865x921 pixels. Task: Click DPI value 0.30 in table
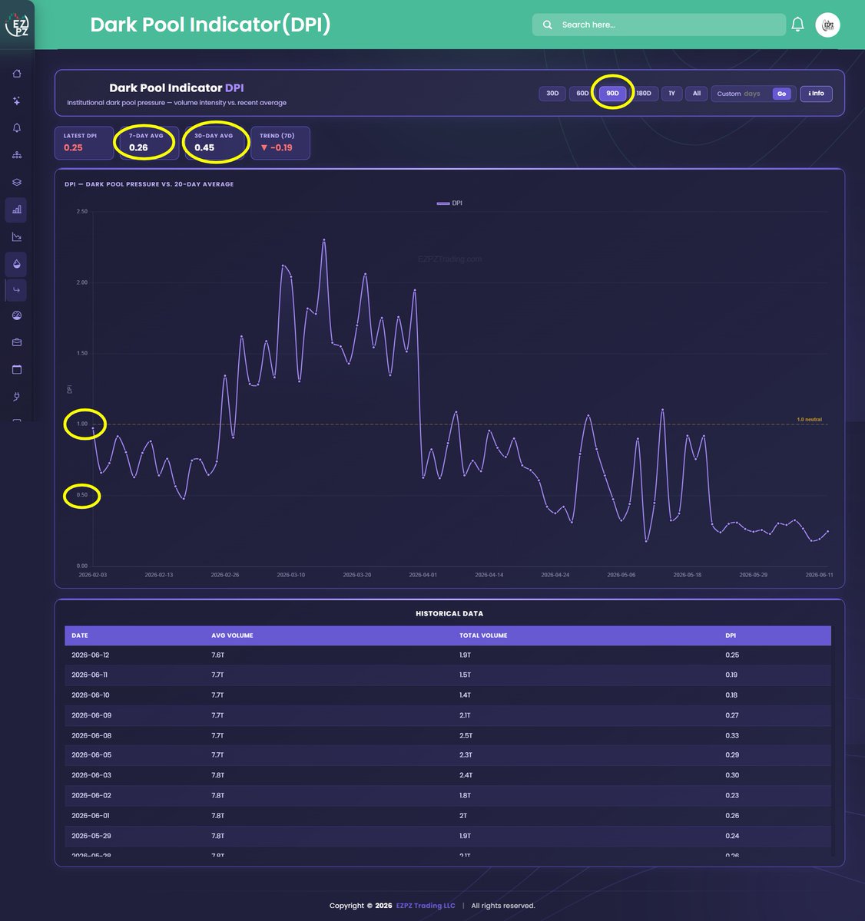pyautogui.click(x=732, y=775)
